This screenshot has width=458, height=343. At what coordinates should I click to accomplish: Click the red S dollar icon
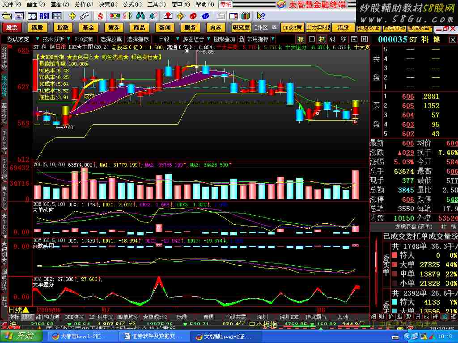click(x=101, y=16)
